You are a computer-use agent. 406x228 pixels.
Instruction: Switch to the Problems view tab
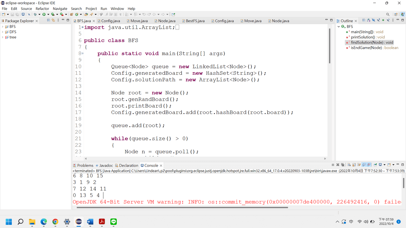click(x=85, y=165)
